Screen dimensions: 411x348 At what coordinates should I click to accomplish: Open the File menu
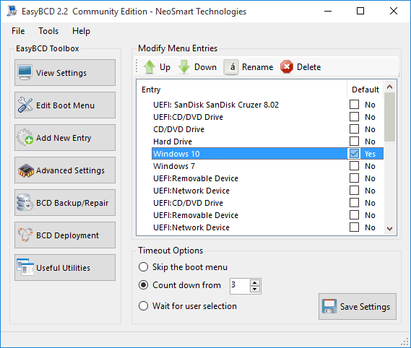[x=18, y=31]
